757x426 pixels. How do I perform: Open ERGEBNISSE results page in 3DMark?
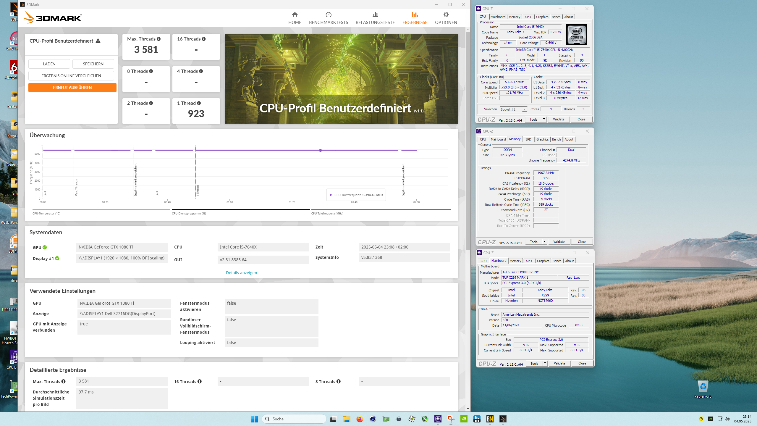(415, 18)
